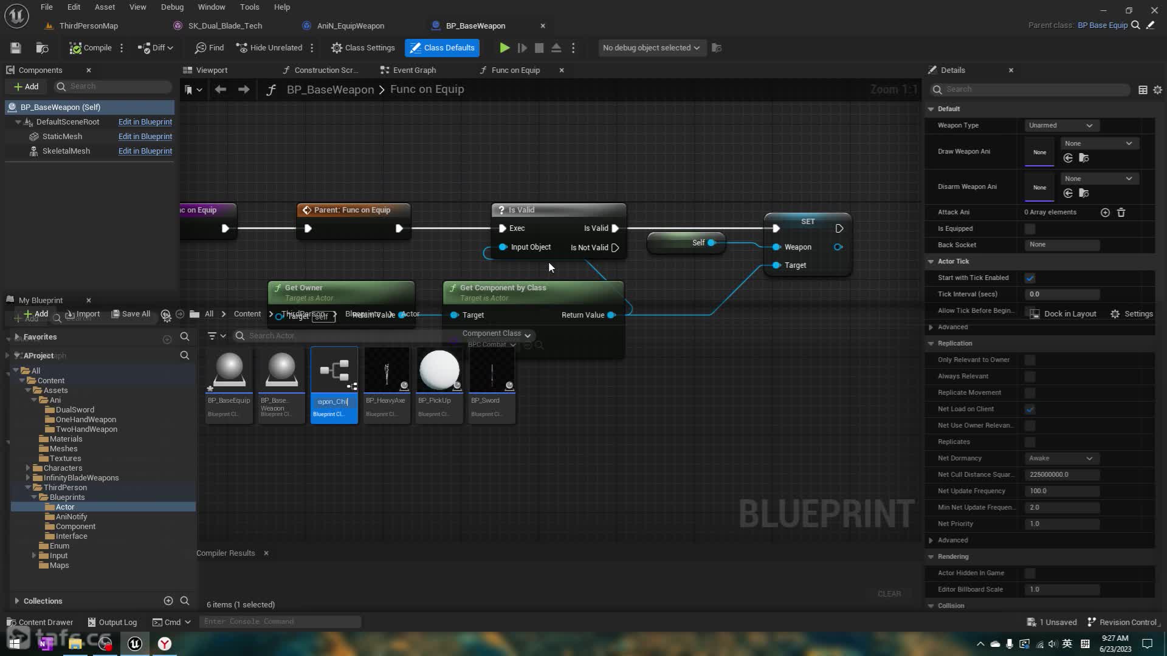Add an element to Attack Ani array
Viewport: 1167px width, 656px height.
[1105, 213]
